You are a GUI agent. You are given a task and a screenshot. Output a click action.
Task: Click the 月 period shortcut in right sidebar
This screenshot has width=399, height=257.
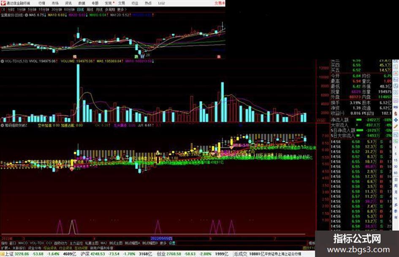point(396,192)
